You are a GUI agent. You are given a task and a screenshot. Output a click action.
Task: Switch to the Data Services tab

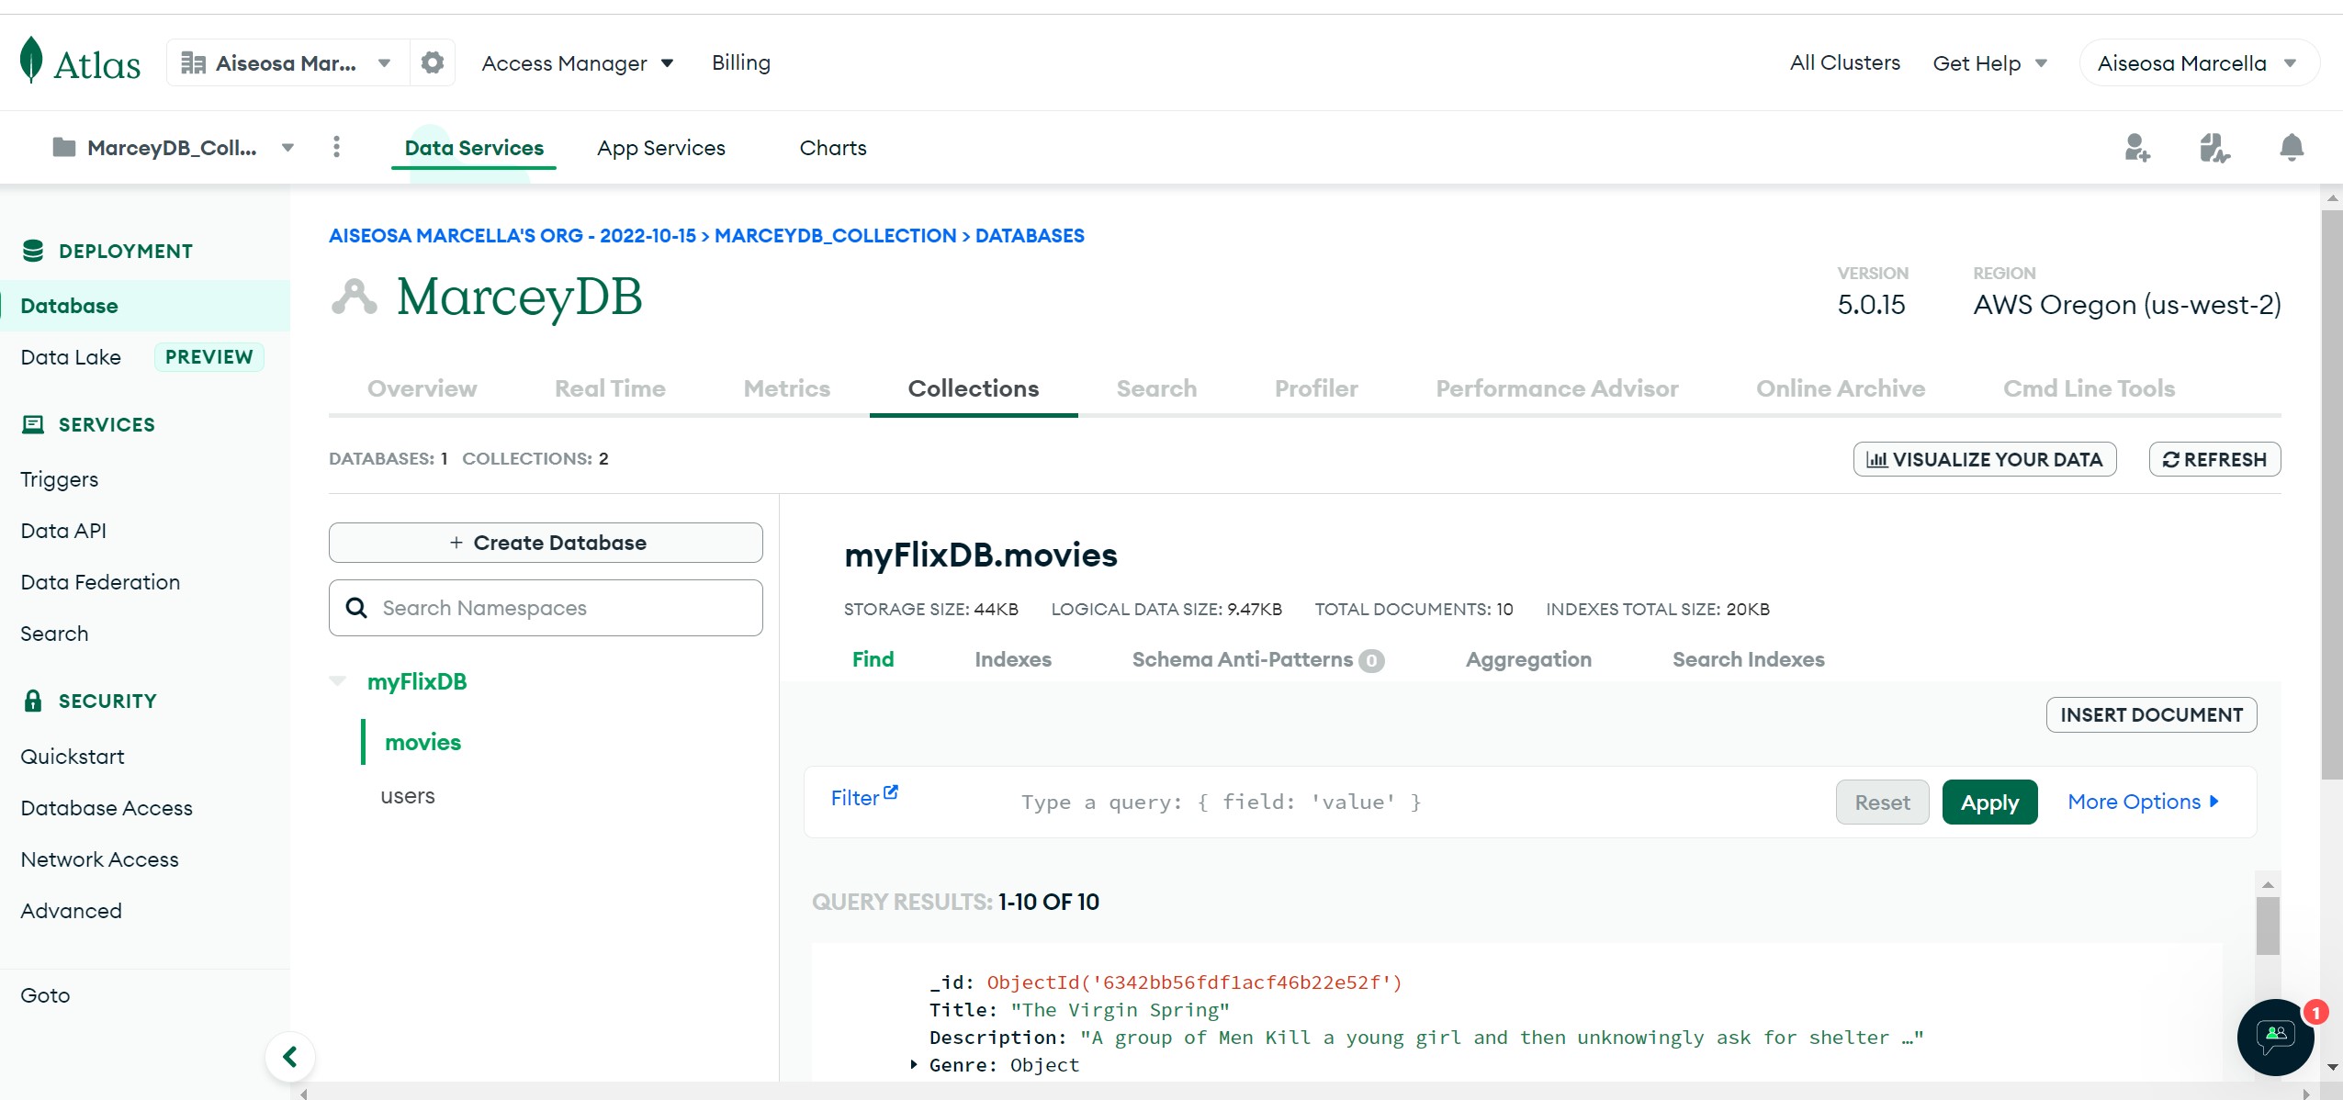tap(474, 148)
